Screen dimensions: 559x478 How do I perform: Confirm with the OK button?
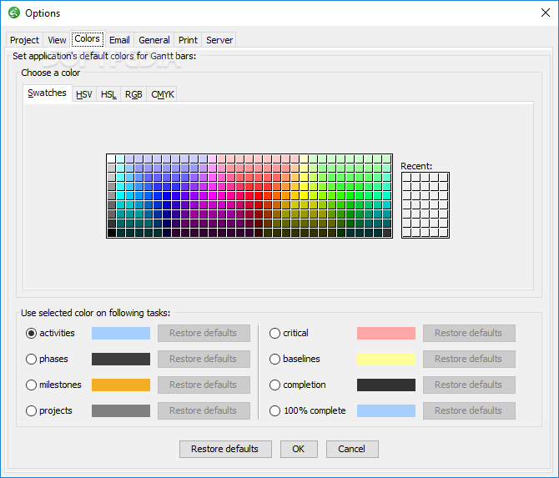[299, 449]
